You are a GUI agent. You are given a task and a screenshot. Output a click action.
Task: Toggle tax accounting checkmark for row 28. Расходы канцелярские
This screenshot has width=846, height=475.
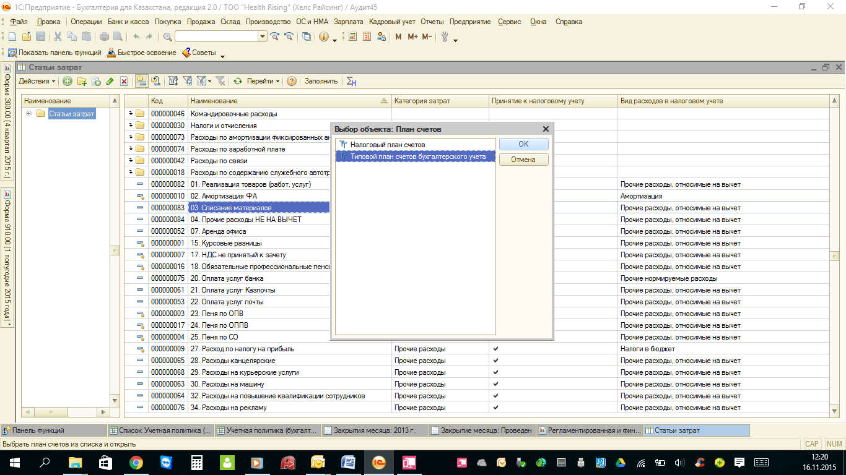(495, 361)
